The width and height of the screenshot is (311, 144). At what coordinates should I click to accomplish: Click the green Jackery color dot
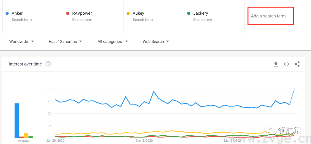pos(189,14)
